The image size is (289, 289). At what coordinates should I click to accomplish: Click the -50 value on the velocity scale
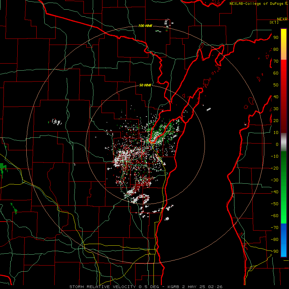275,204
